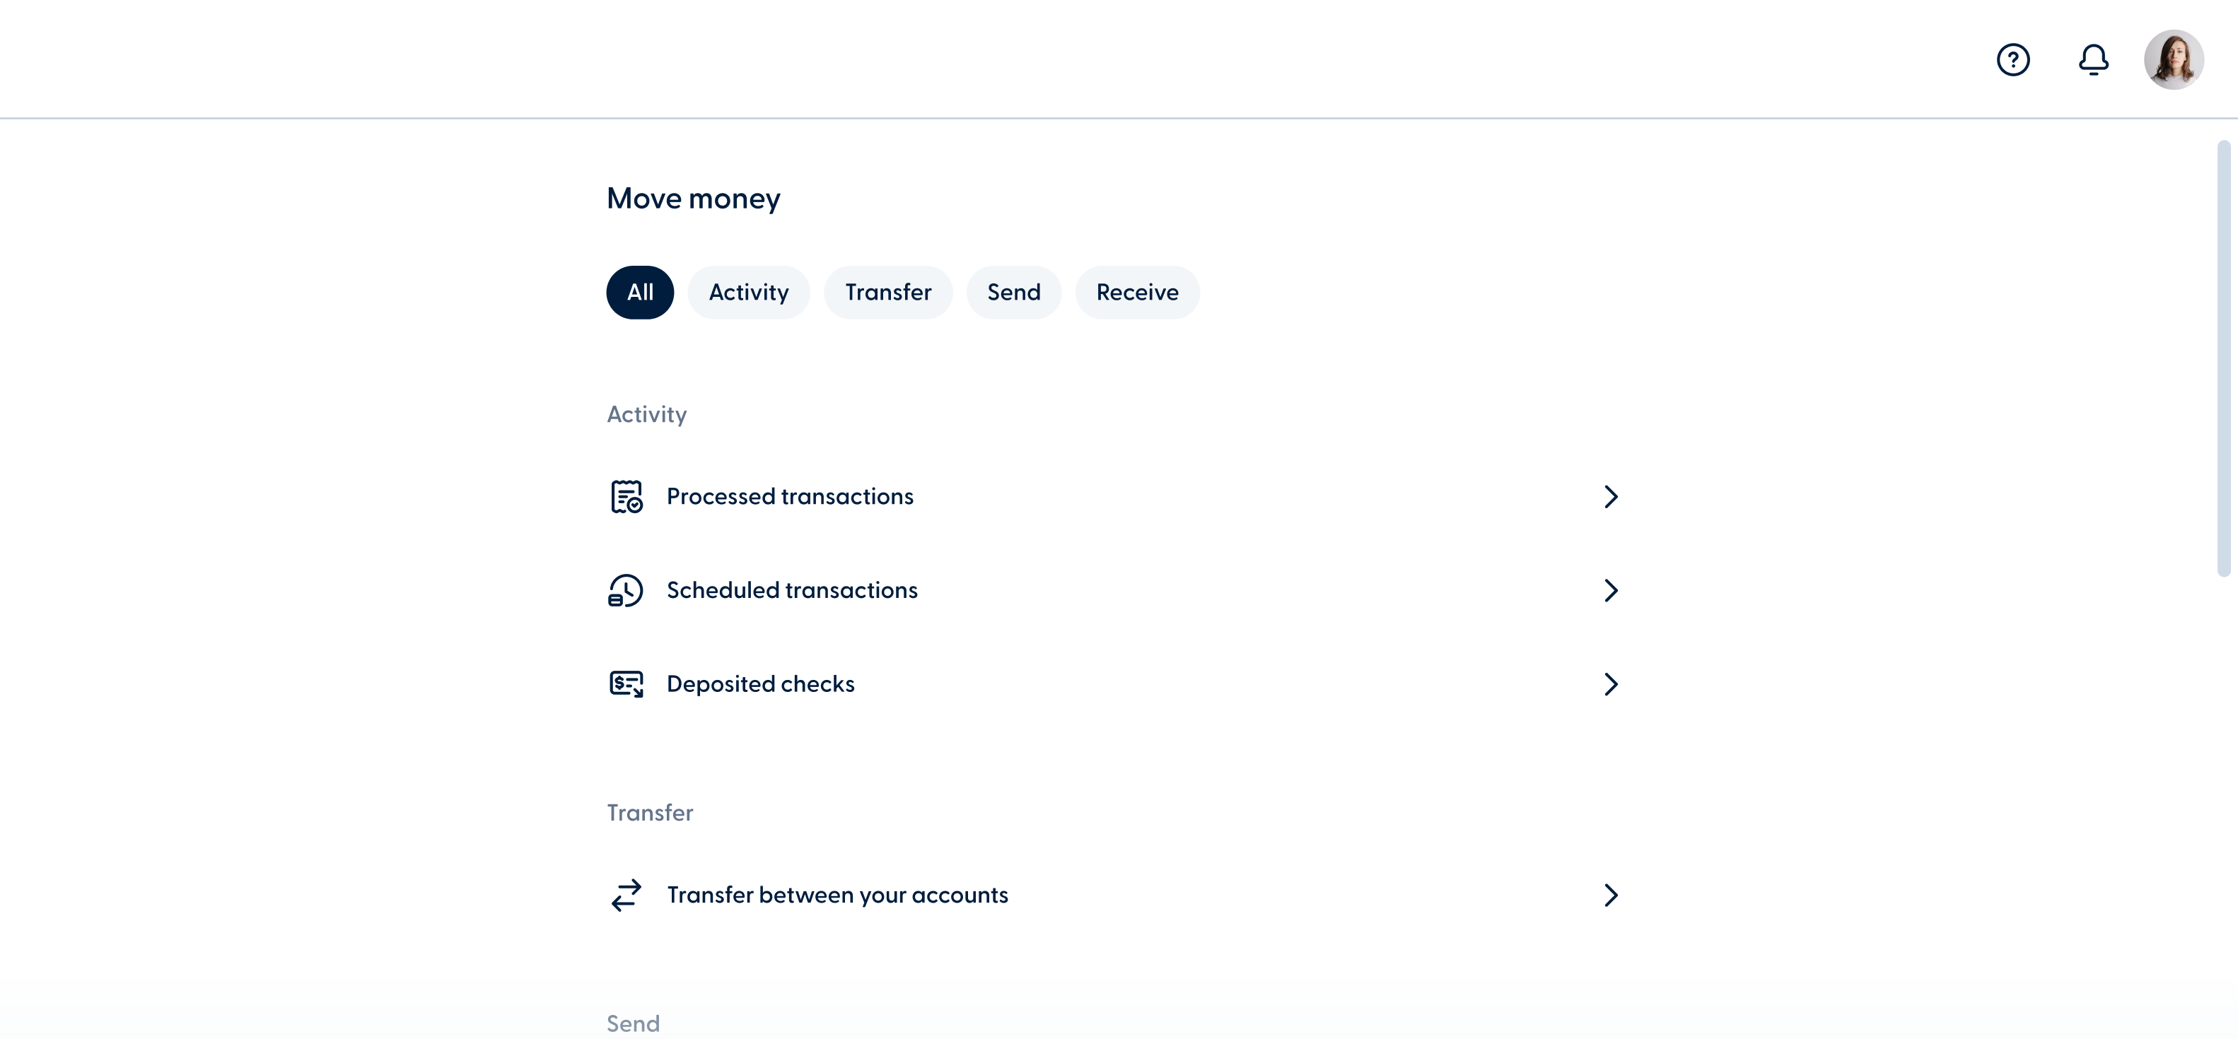Image resolution: width=2238 pixels, height=1039 pixels.
Task: Open notifications bell icon
Action: tap(2093, 60)
